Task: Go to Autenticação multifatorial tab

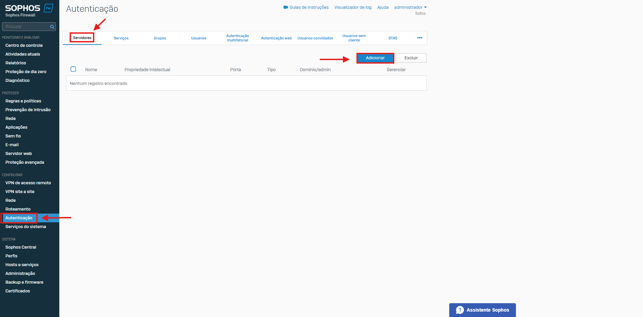Action: click(238, 38)
